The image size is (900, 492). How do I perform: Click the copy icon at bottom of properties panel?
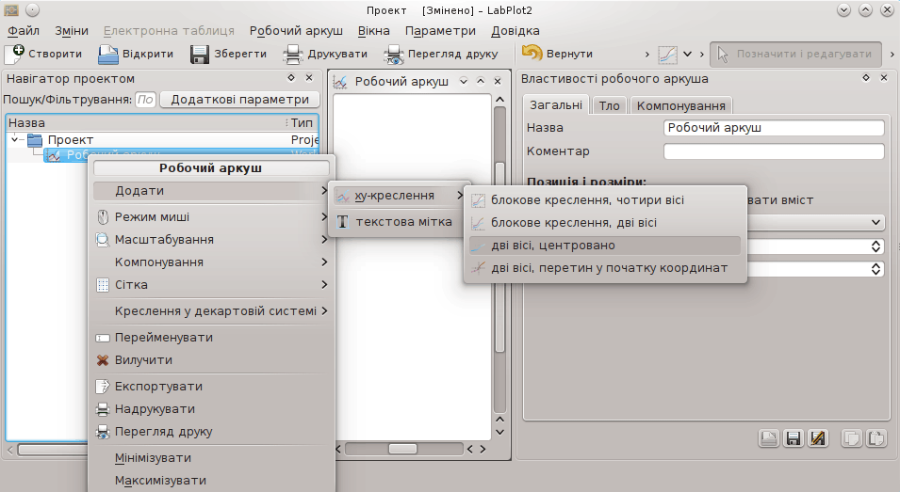[851, 437]
